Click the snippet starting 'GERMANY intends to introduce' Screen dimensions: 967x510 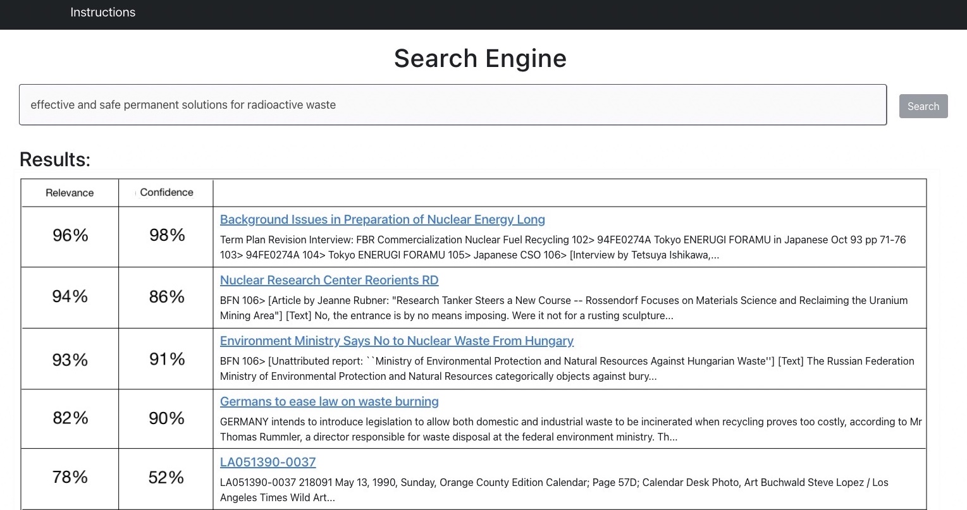[x=569, y=430]
